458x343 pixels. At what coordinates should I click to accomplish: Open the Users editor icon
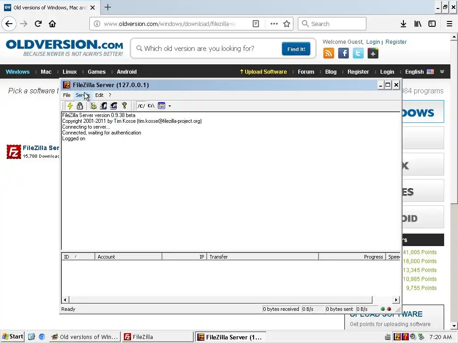tap(103, 105)
